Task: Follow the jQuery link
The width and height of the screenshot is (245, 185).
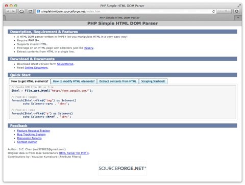Action: [x=89, y=48]
